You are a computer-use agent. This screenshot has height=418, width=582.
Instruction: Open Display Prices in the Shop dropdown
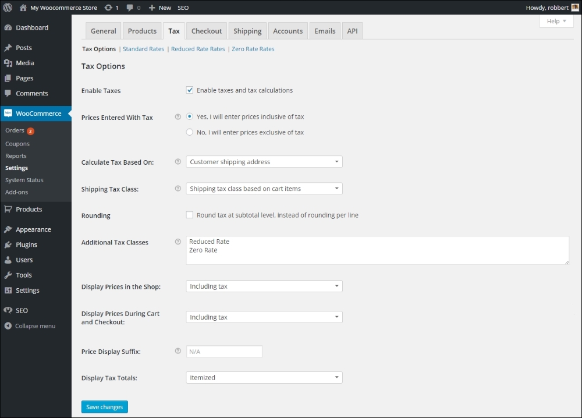point(264,286)
